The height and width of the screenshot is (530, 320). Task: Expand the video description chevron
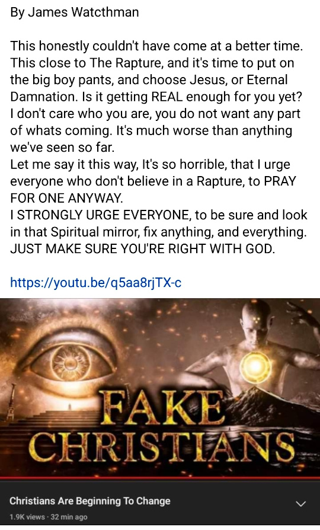[x=300, y=504]
